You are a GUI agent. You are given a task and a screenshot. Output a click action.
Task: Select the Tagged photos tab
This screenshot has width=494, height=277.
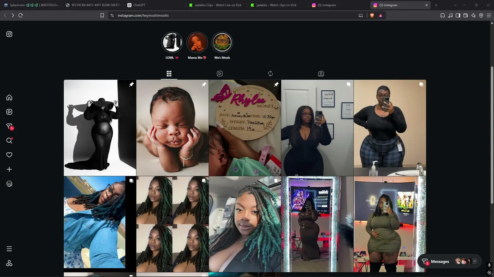pos(321,73)
